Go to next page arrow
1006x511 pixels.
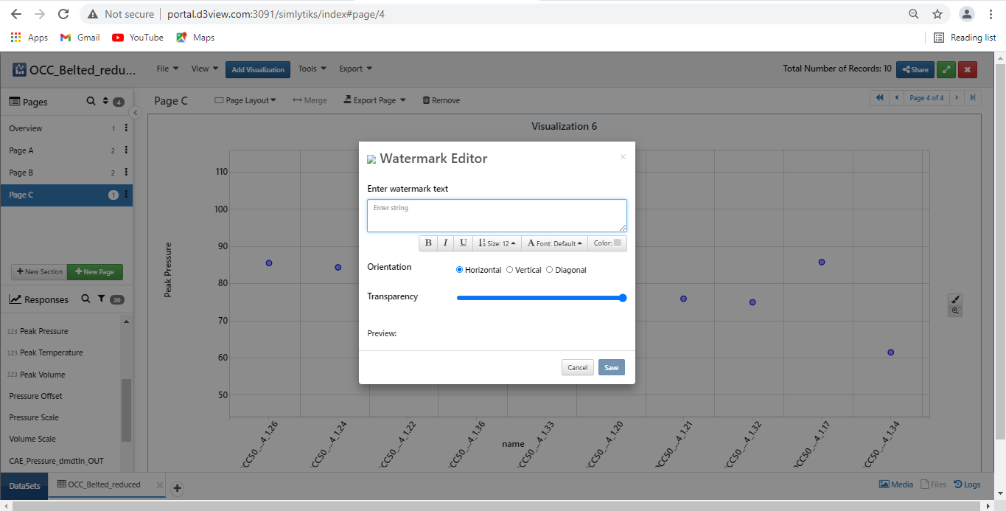tap(957, 97)
